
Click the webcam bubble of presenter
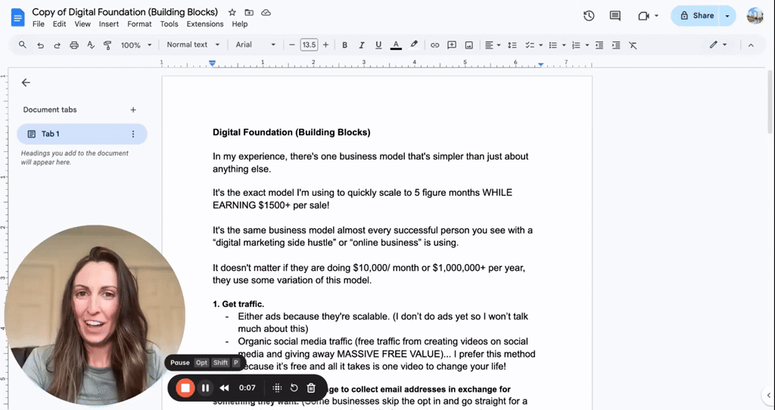95,315
